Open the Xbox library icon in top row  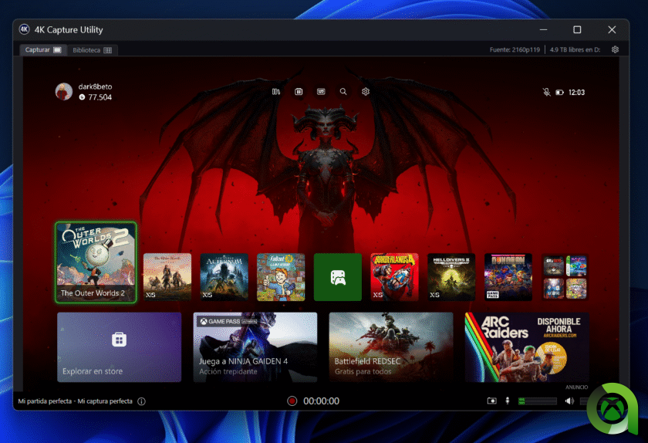pos(276,92)
